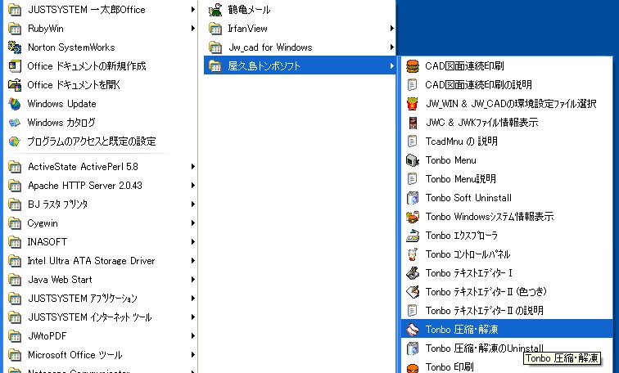Click the Tonbo エクスプローラ icon
619x373 pixels.
pyautogui.click(x=412, y=236)
